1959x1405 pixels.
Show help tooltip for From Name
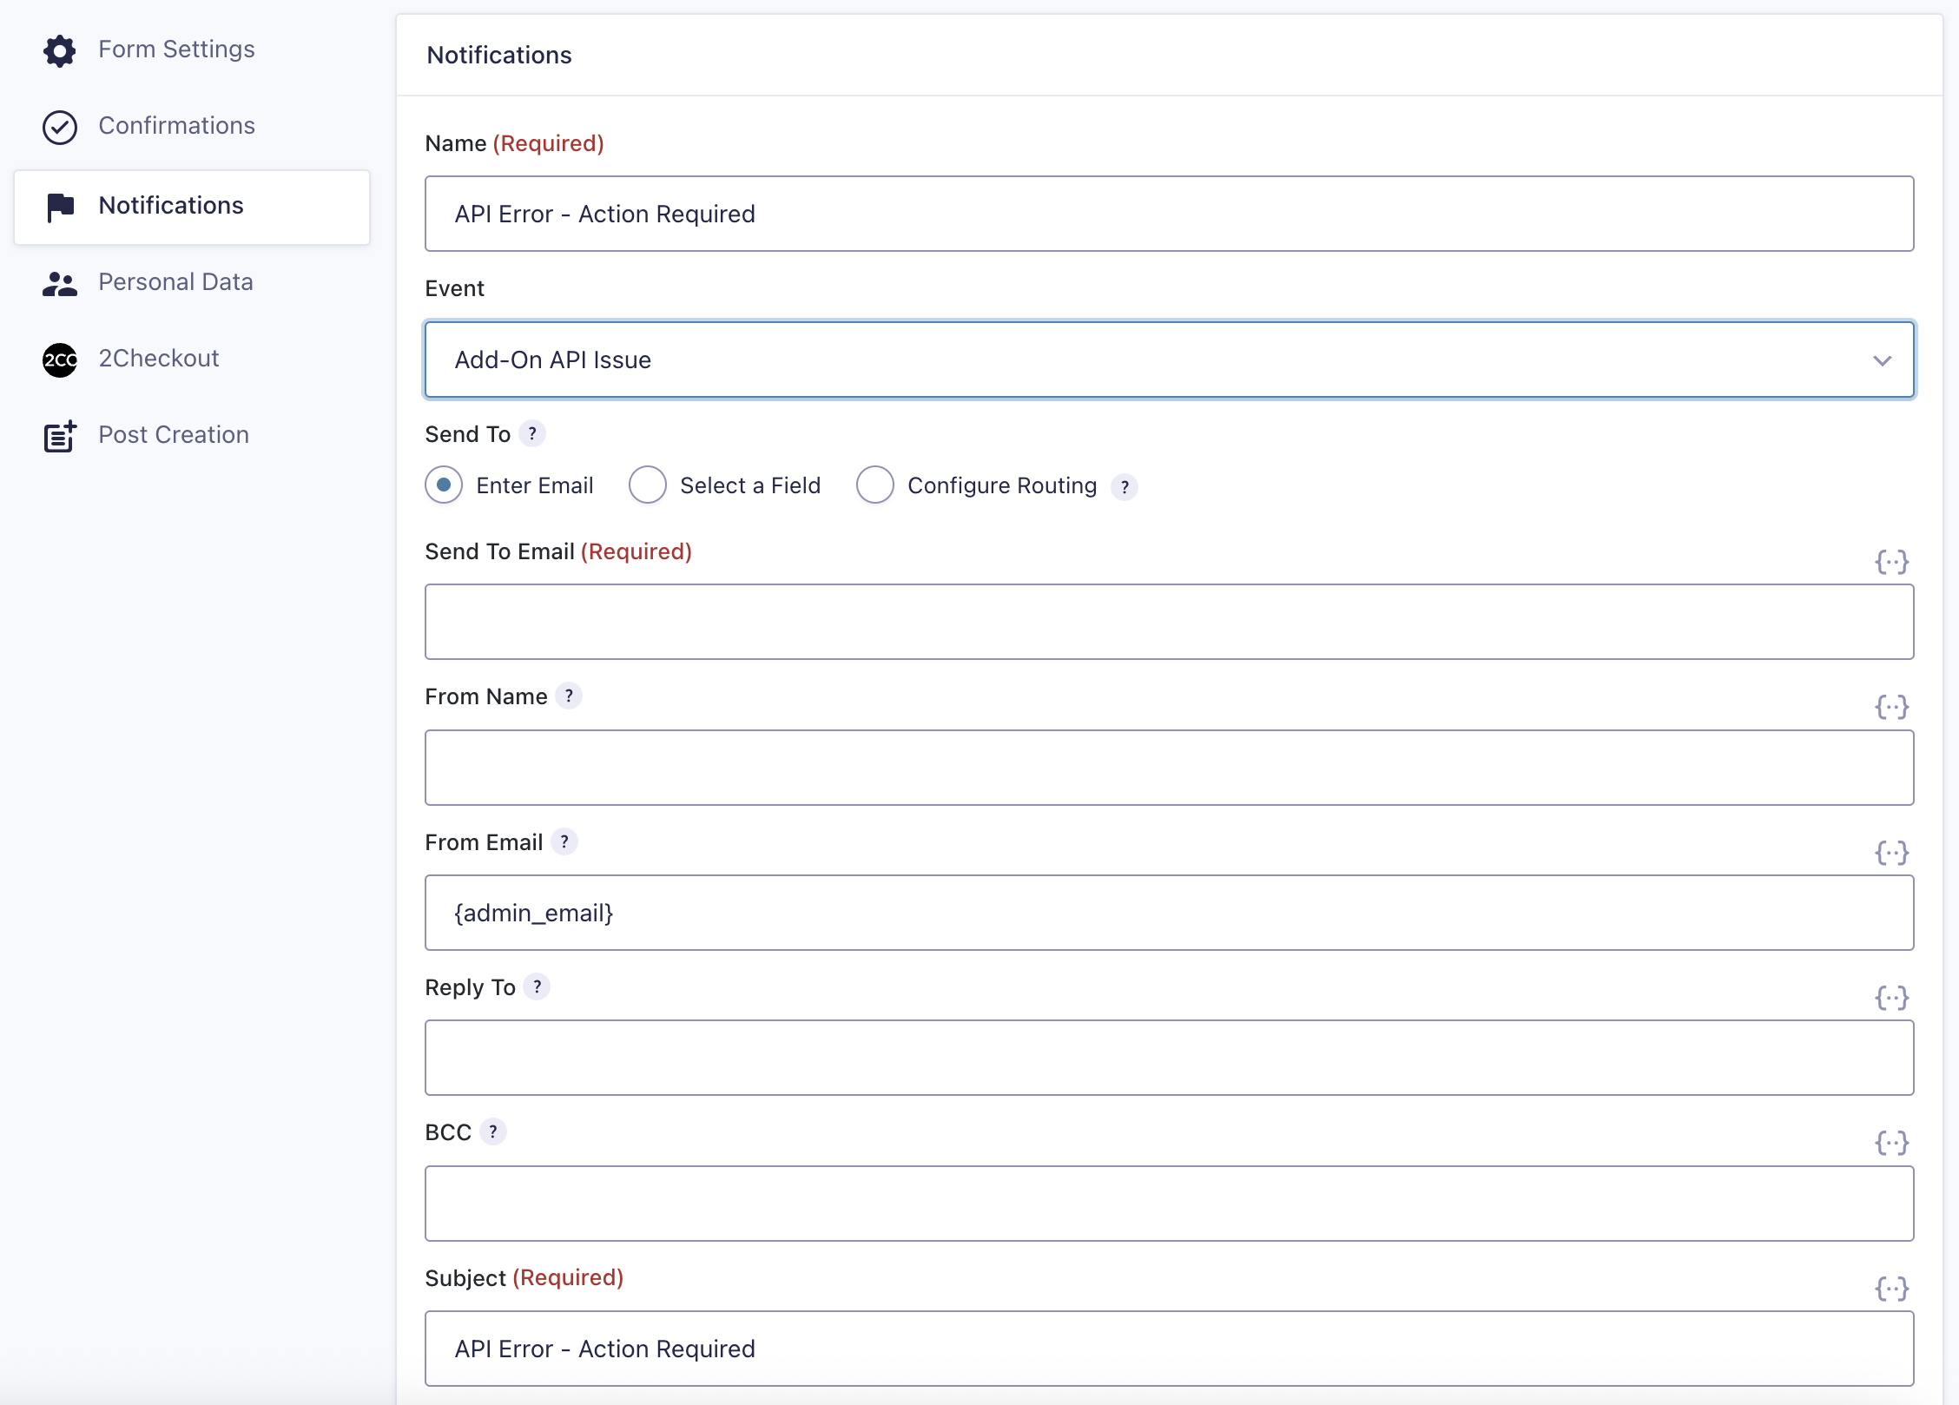click(569, 696)
